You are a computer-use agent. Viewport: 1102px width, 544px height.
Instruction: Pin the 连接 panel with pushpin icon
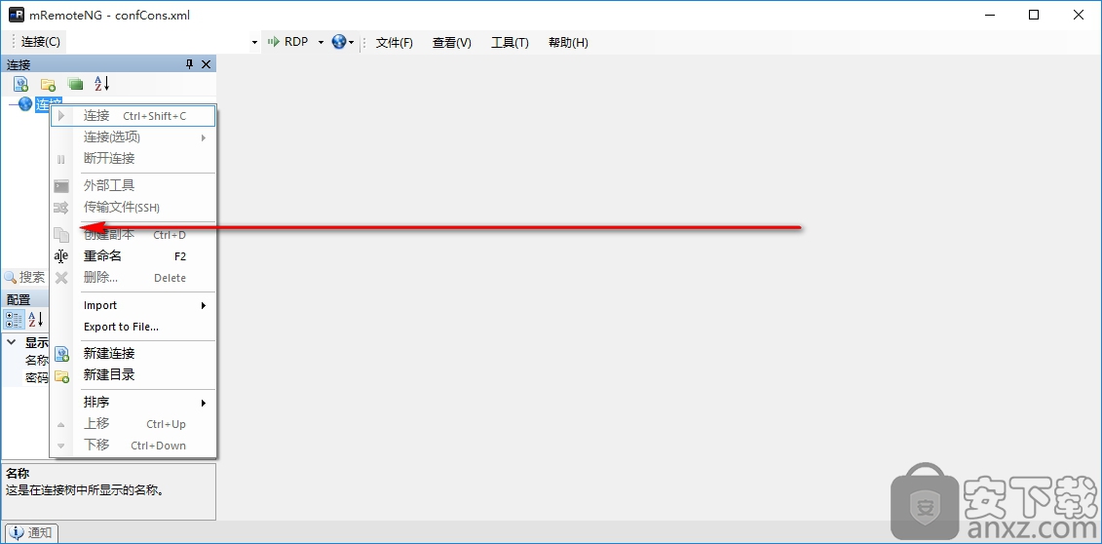point(189,64)
